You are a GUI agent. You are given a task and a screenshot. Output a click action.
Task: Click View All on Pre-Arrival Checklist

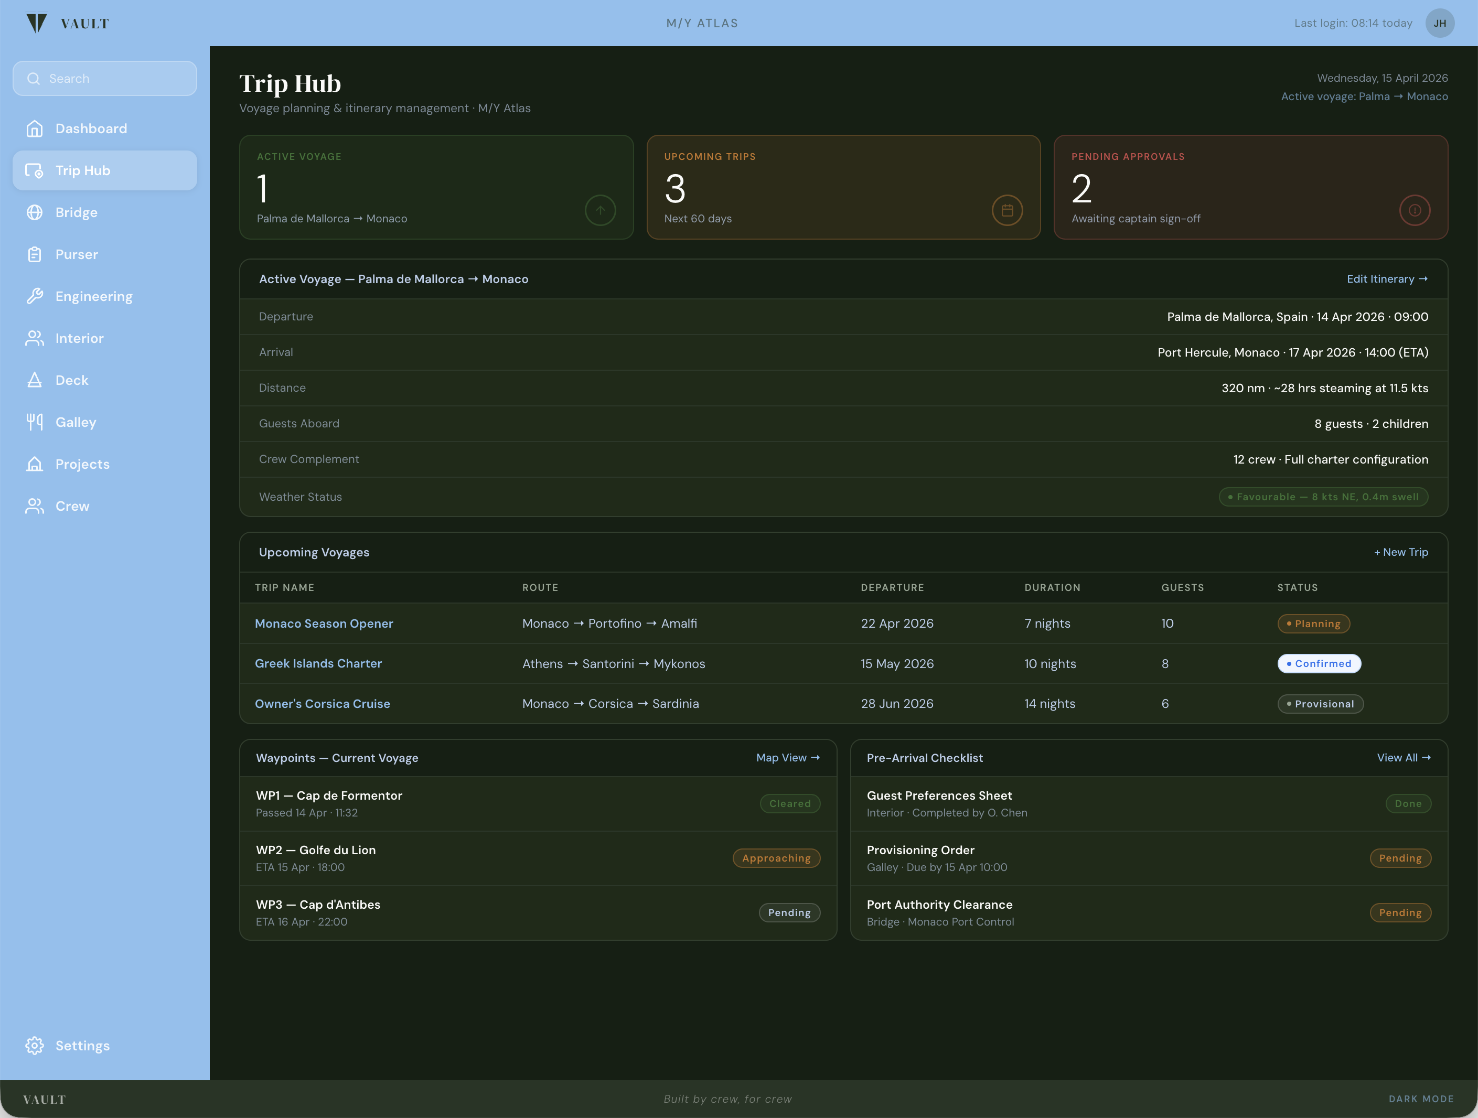point(1404,758)
